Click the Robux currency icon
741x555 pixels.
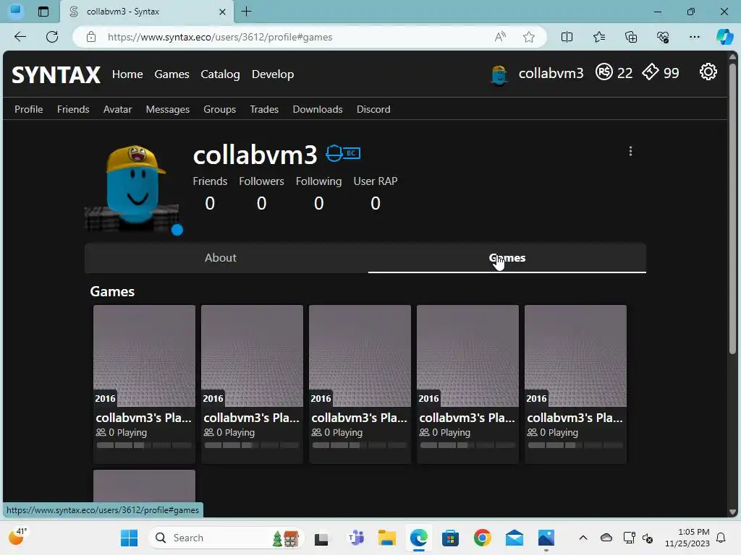coord(604,72)
